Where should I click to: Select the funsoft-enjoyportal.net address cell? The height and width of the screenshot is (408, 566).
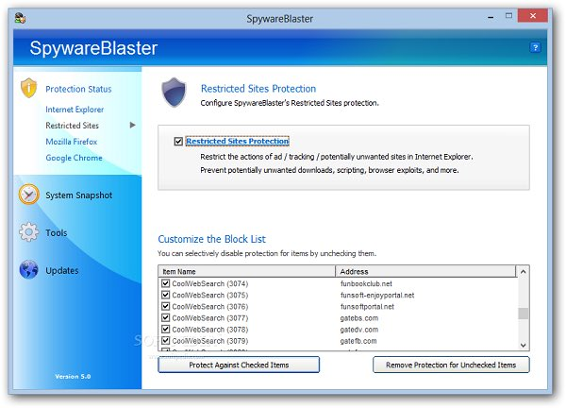click(377, 296)
